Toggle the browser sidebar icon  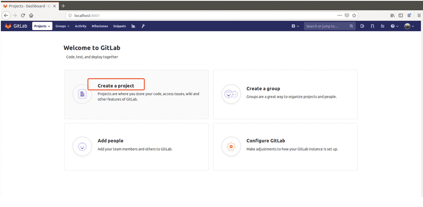(401, 15)
